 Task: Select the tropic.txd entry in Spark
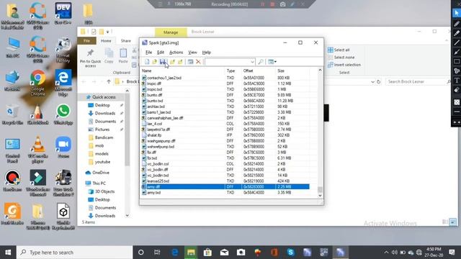(x=225, y=89)
